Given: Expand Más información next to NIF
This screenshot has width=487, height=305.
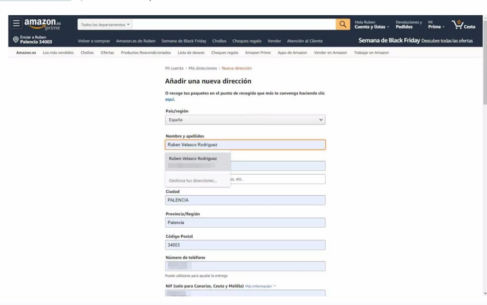Looking at the screenshot, I should (260, 286).
